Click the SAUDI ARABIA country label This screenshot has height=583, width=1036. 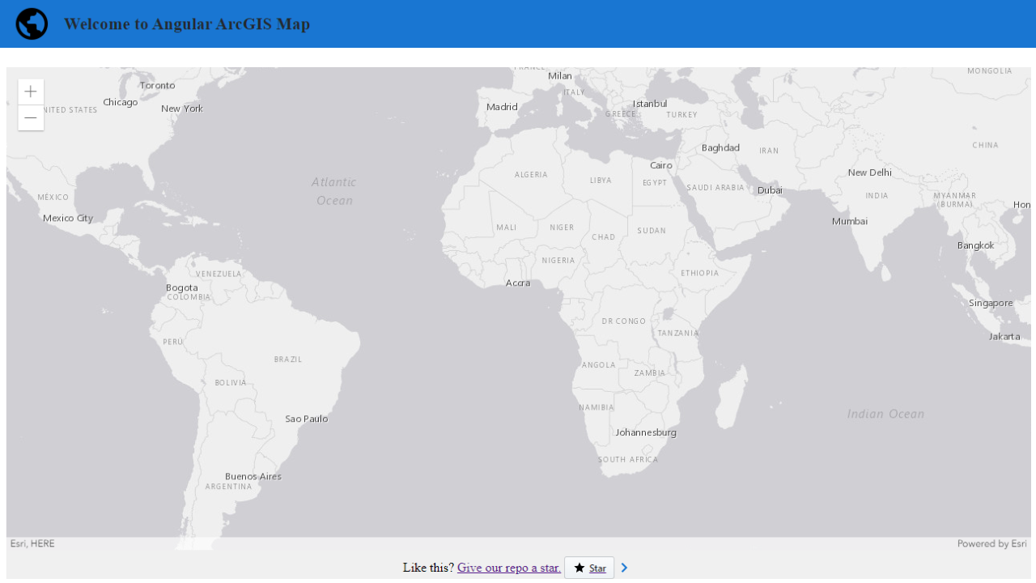click(715, 188)
